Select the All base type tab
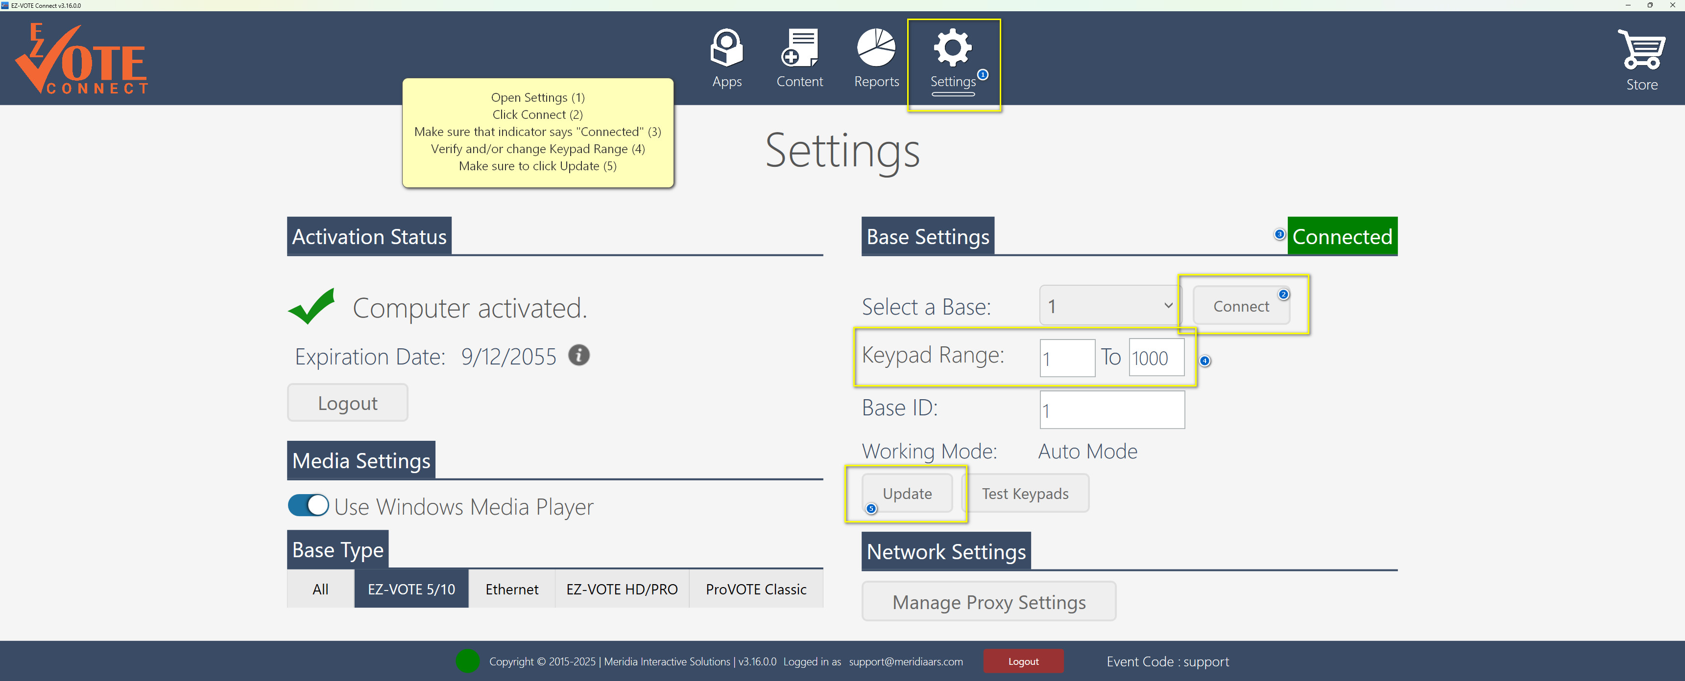The width and height of the screenshot is (1685, 681). [x=320, y=589]
